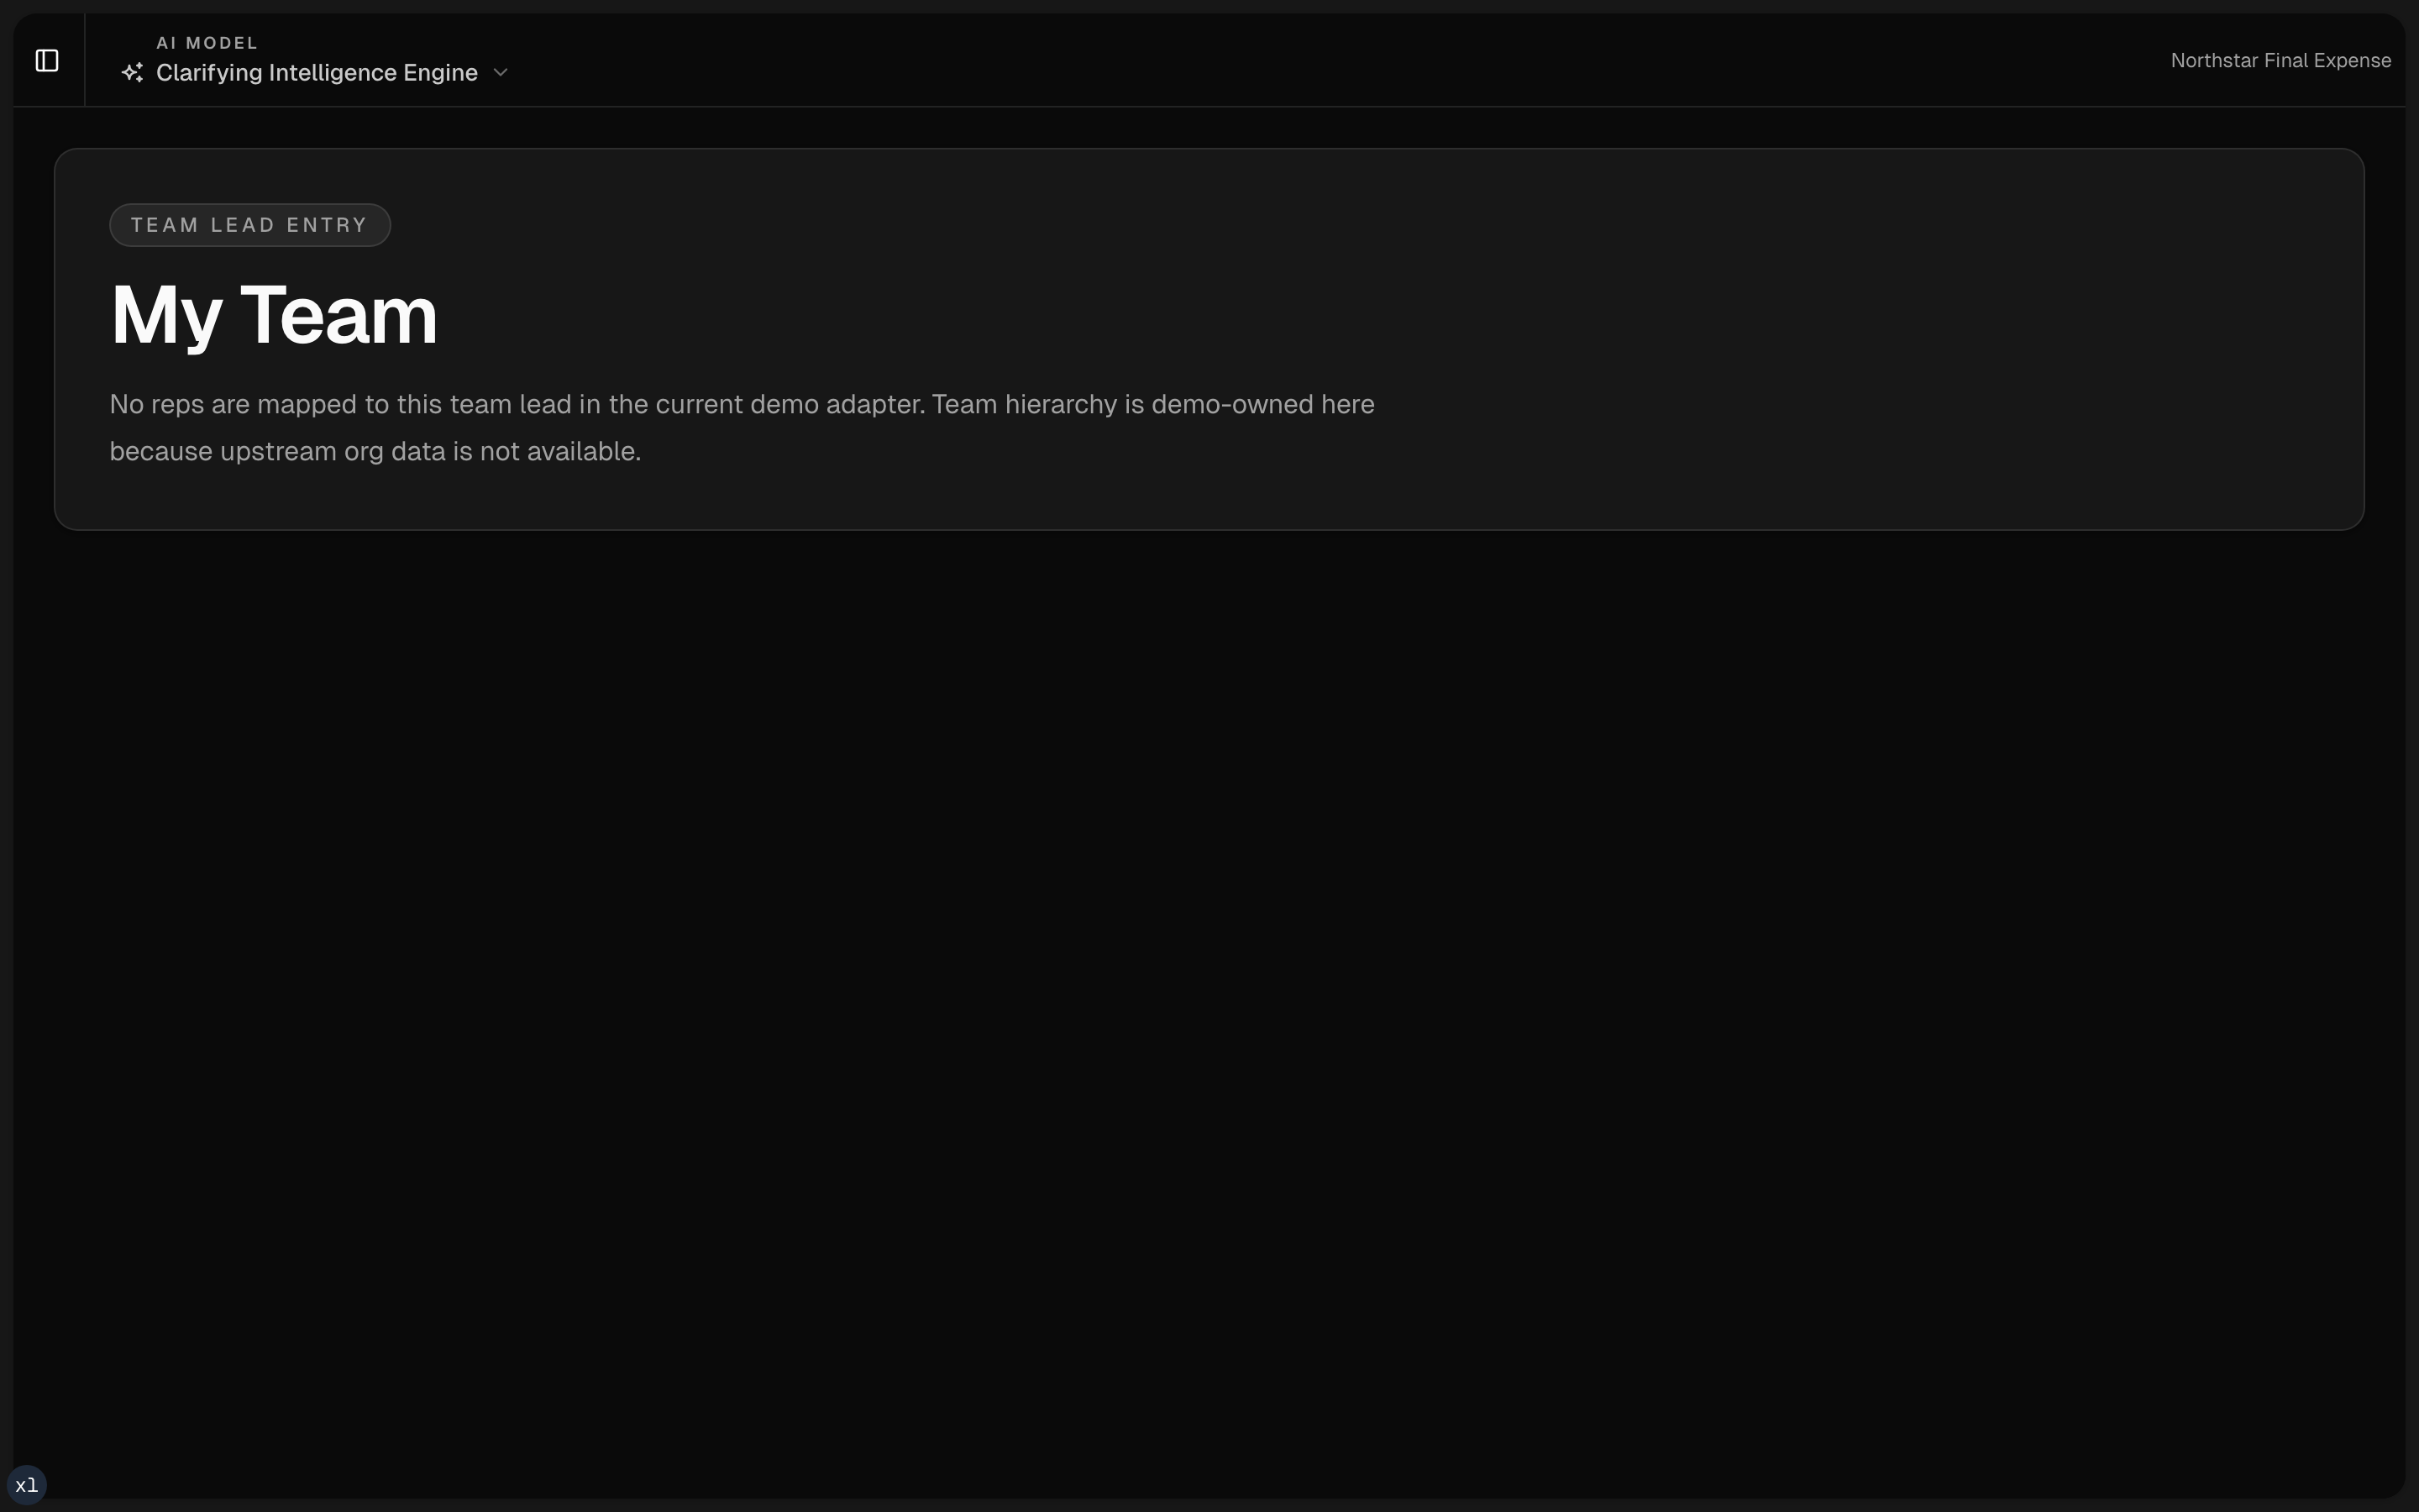Click the My Team heading
The height and width of the screenshot is (1512, 2419).
pyautogui.click(x=273, y=316)
